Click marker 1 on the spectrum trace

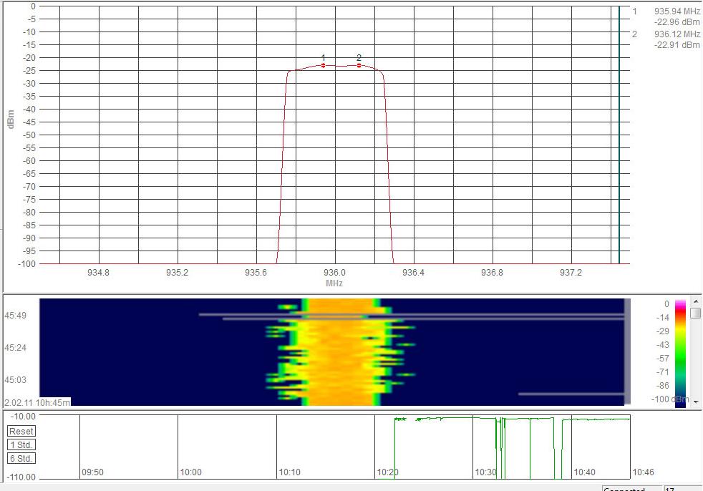(x=324, y=65)
